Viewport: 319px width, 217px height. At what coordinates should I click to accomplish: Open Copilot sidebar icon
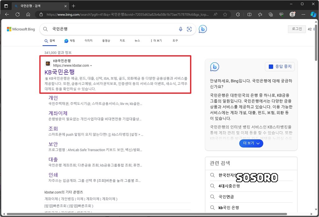(313, 14)
